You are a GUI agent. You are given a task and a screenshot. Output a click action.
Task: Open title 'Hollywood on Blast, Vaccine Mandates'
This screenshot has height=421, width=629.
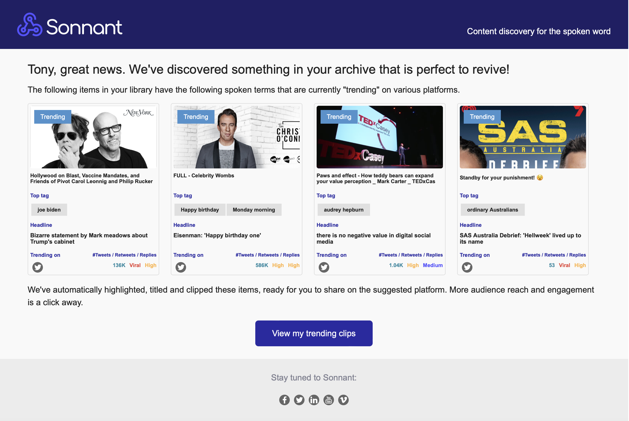[x=92, y=179]
